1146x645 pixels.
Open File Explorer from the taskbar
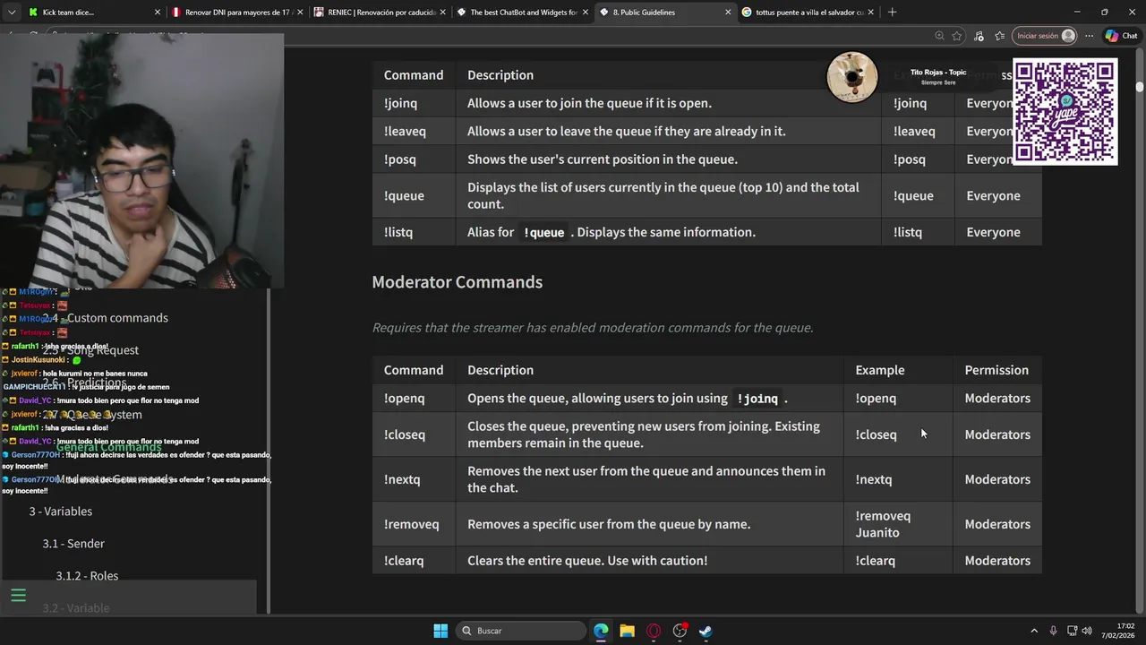pyautogui.click(x=627, y=631)
